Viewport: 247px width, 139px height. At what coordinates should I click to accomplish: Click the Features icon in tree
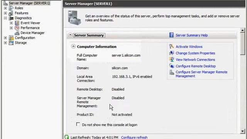coord(11,13)
